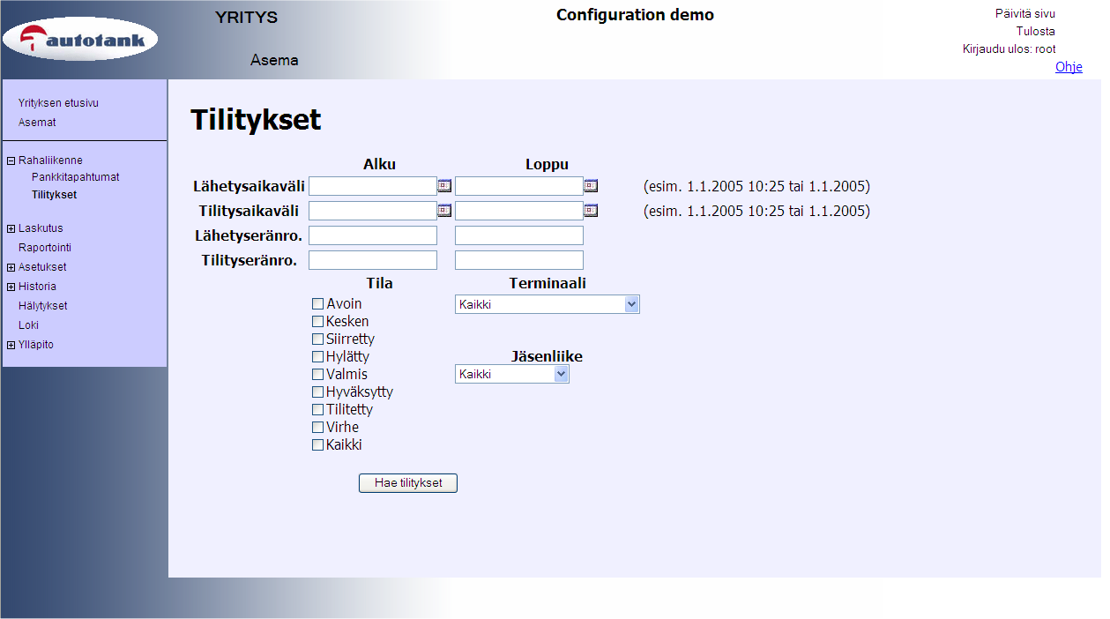
Task: Click the YRITYS header text
Action: coord(247,18)
